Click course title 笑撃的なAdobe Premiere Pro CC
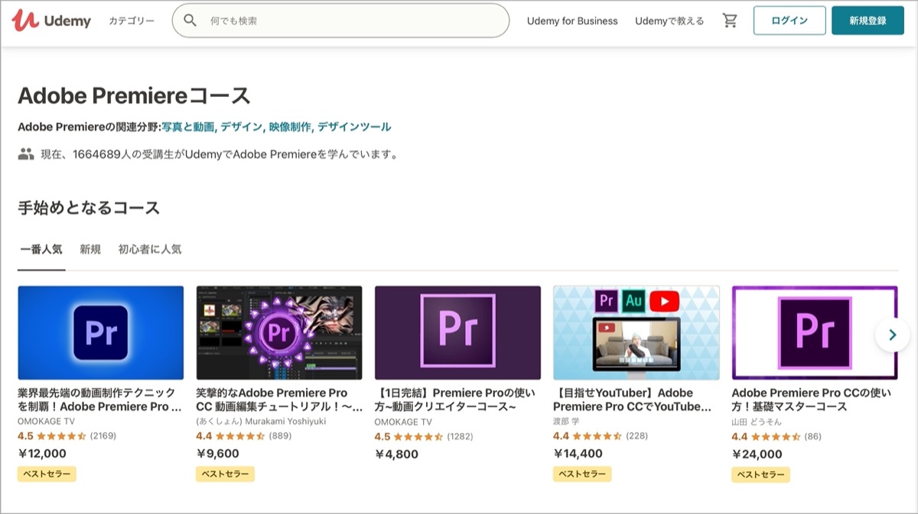Viewport: 918px width, 514px height. [x=279, y=399]
